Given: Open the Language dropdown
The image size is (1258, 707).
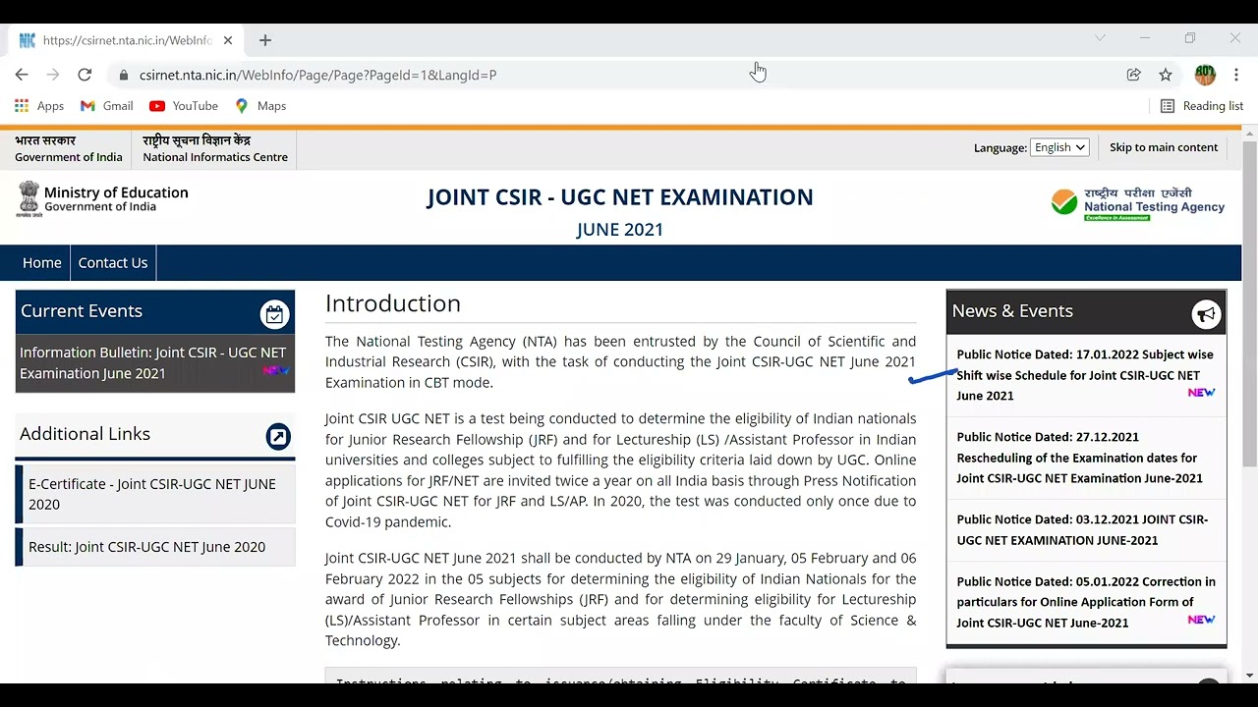Looking at the screenshot, I should point(1059,147).
